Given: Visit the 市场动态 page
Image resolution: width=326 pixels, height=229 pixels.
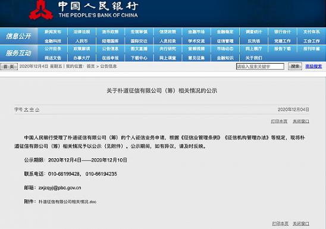Looking at the screenshot, I should tap(225, 49).
